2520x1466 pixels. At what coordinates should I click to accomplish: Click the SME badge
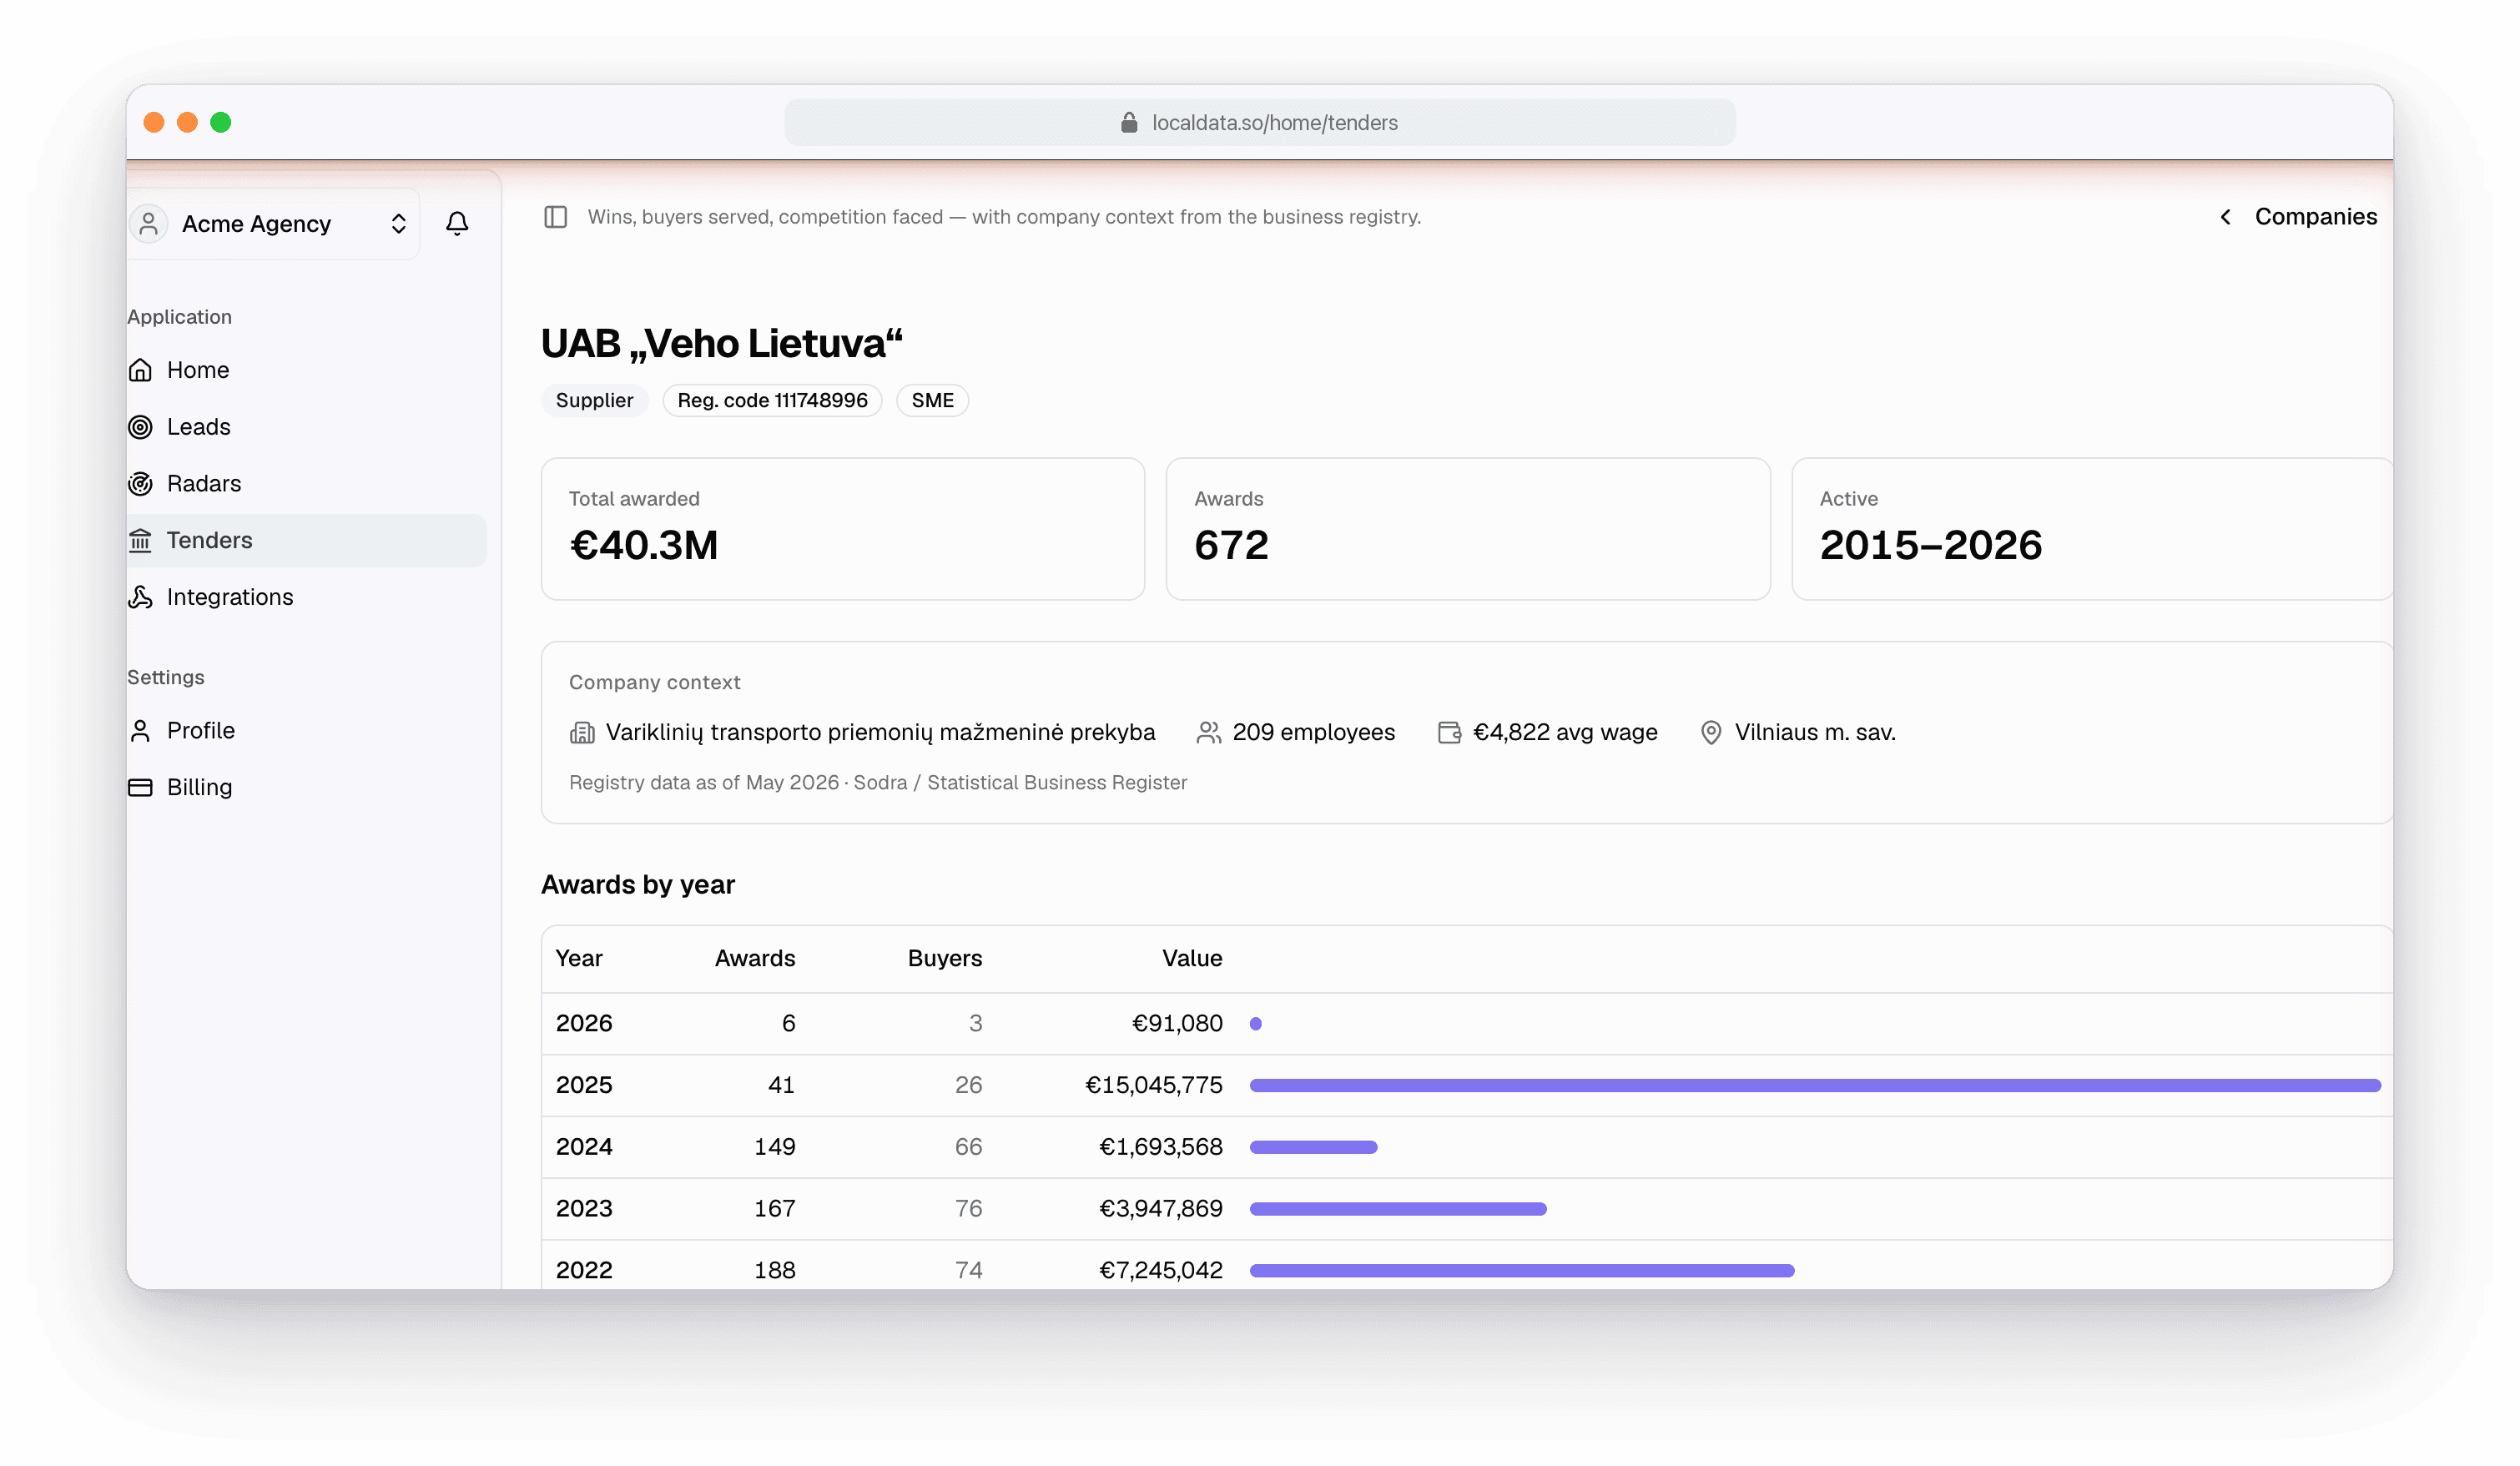[932, 400]
